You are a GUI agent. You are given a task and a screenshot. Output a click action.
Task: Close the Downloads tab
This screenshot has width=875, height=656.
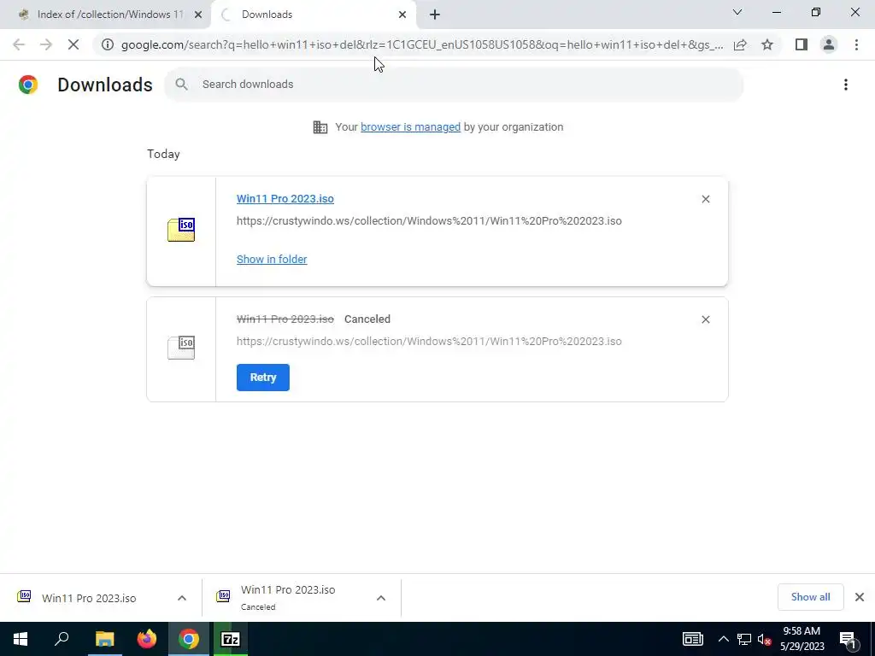coord(402,15)
